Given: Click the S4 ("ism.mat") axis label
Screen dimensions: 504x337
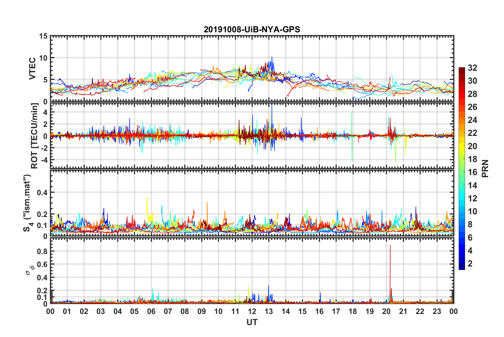Looking at the screenshot, I should point(27,203).
